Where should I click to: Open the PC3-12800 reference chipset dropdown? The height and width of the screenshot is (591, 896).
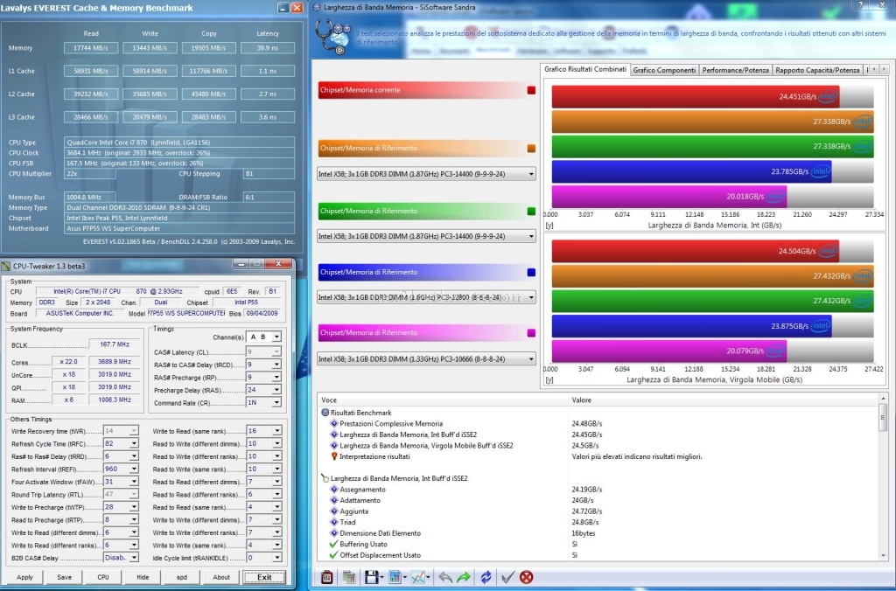(x=426, y=297)
